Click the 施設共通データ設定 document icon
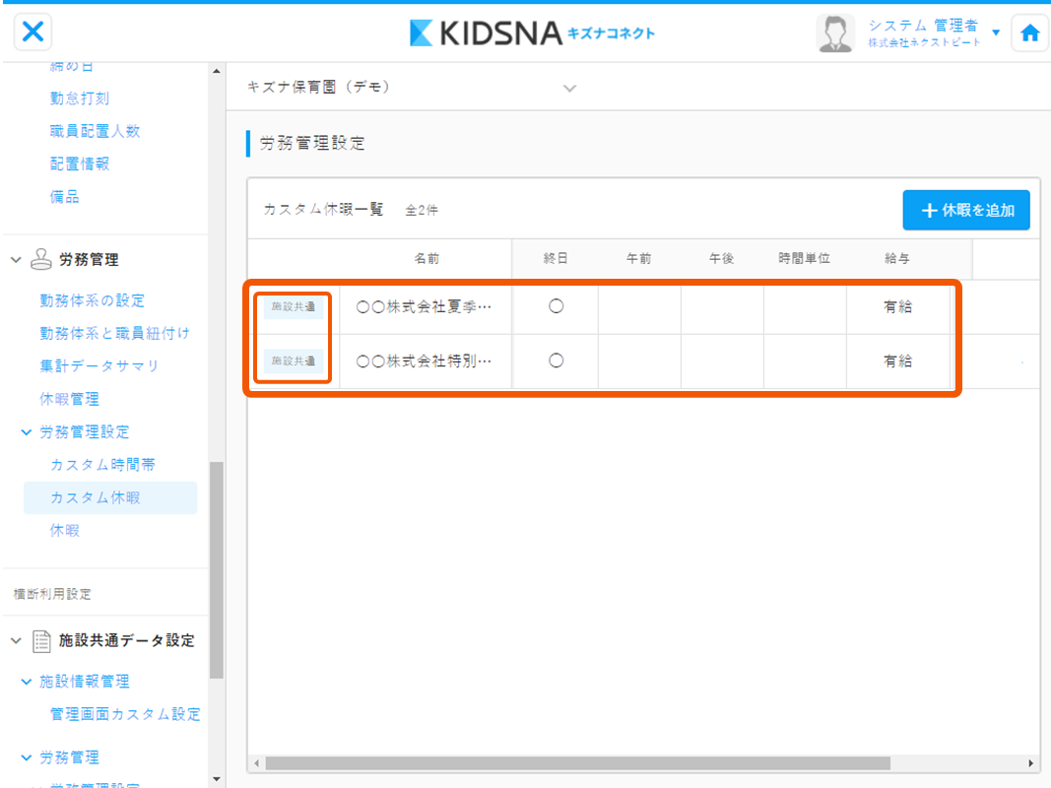This screenshot has width=1051, height=788. click(42, 640)
